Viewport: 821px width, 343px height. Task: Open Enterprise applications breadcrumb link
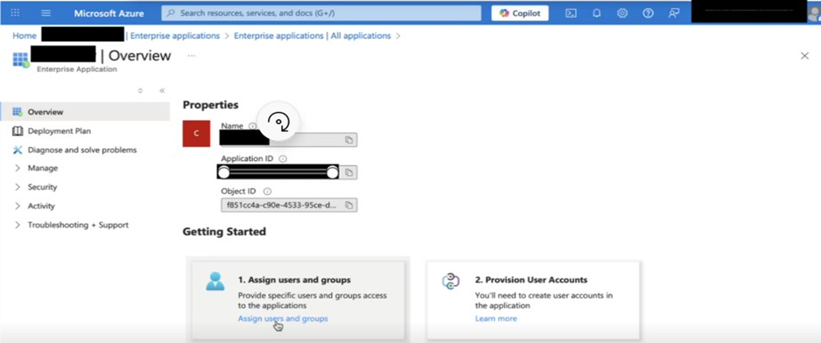coord(175,36)
